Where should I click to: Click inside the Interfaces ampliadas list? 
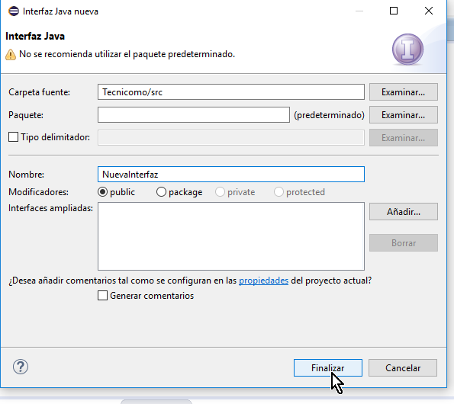(x=231, y=236)
